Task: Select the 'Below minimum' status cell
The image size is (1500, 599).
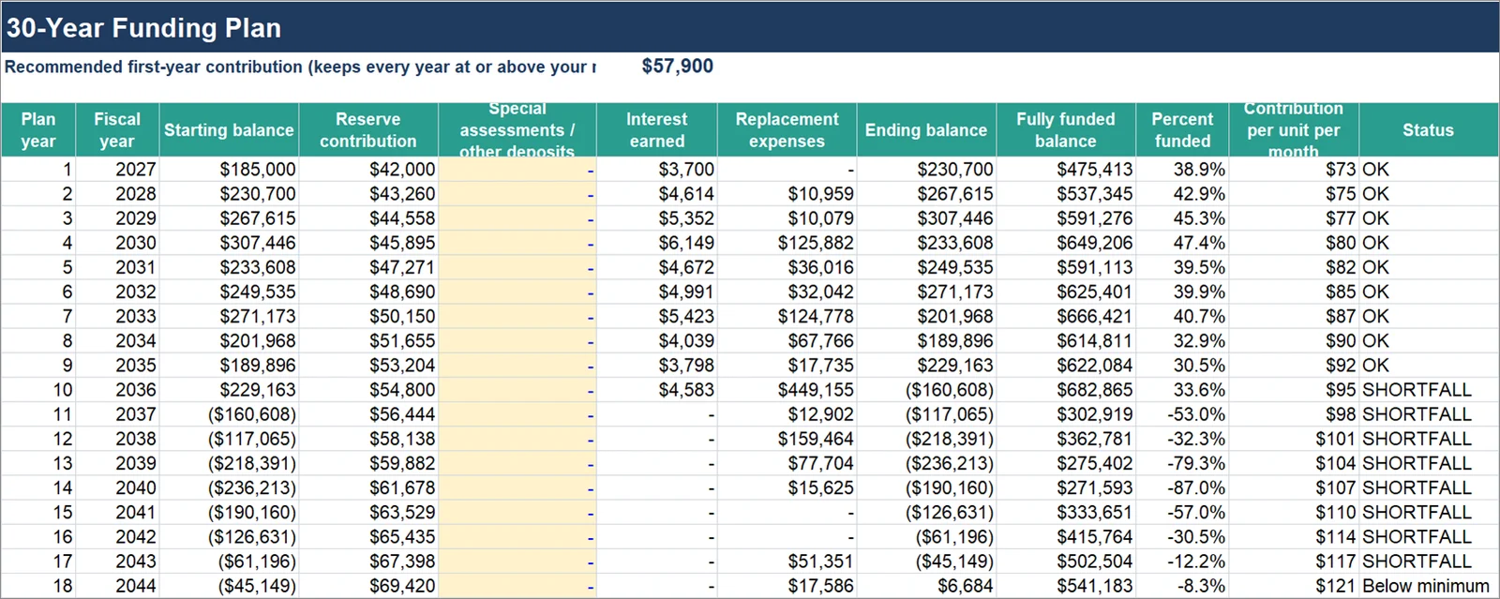Action: (1428, 586)
